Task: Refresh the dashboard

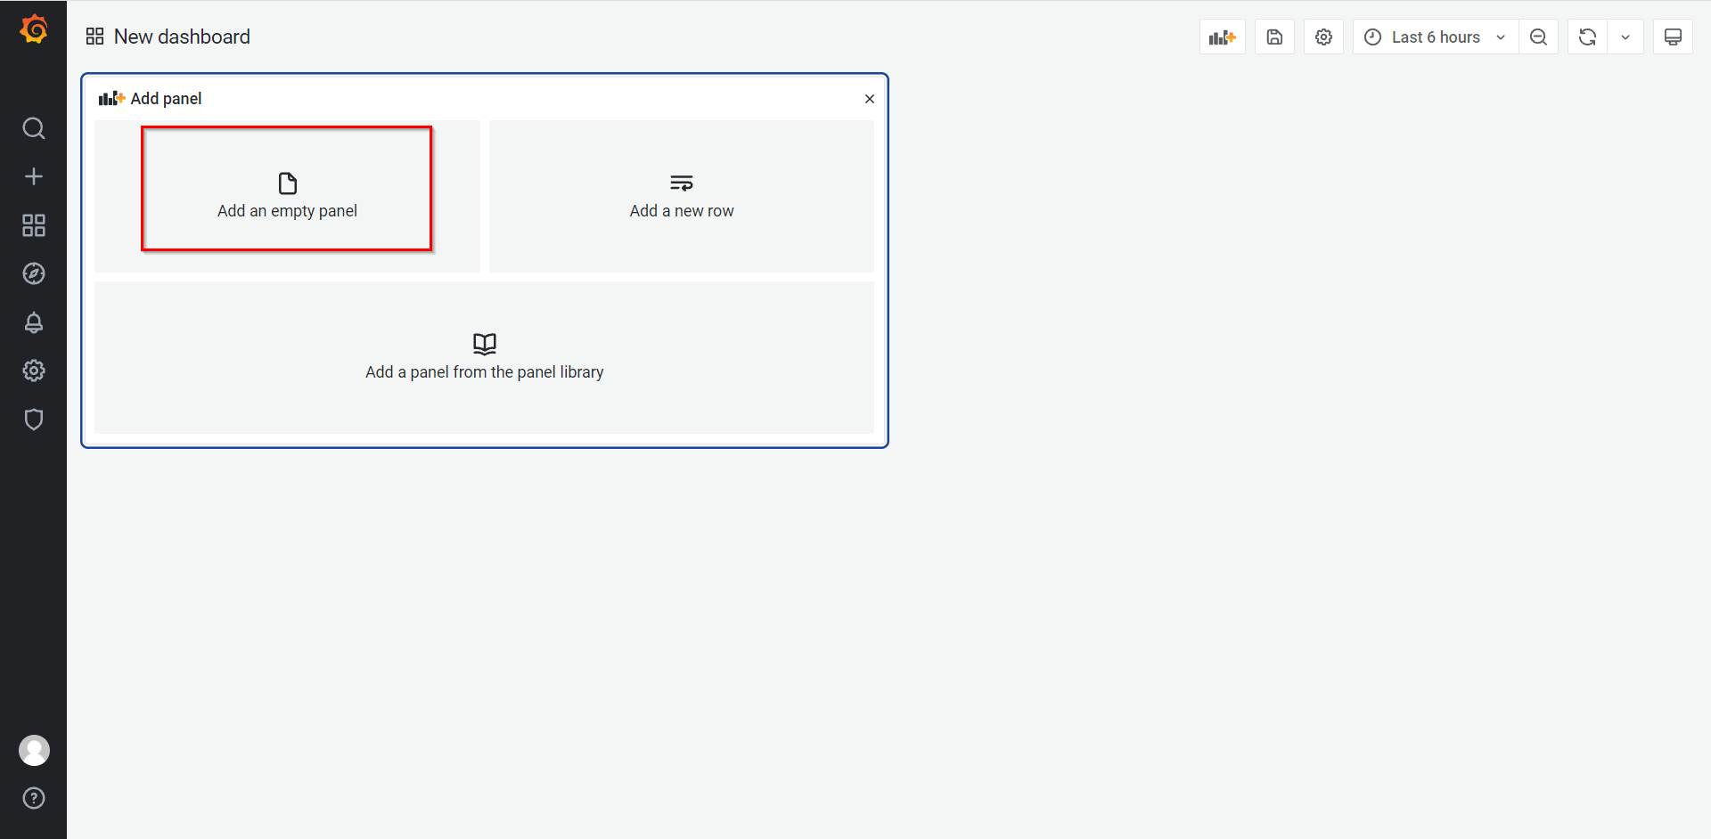Action: pos(1587,37)
